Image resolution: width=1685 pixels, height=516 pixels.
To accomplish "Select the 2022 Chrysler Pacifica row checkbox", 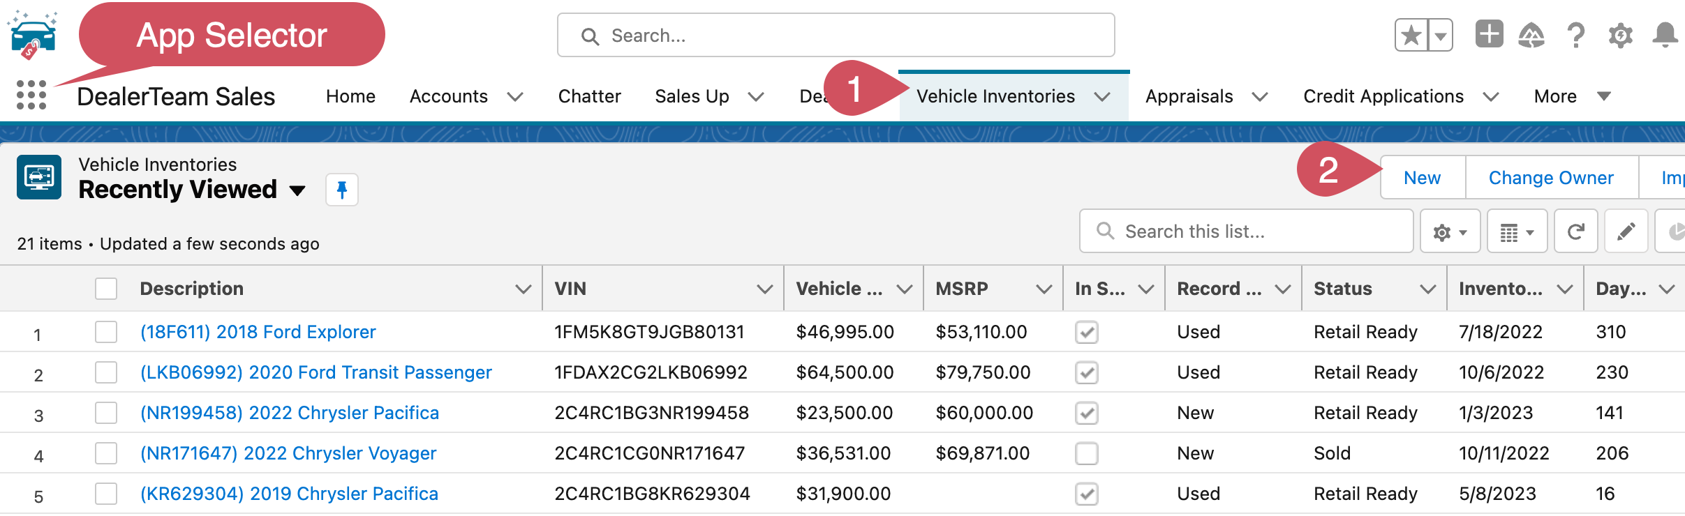I will pyautogui.click(x=106, y=413).
